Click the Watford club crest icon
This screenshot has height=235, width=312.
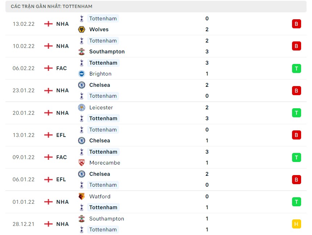[x=82, y=196]
